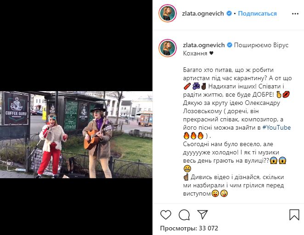
Task: Share post with paper plane icon
Action: tap(203, 214)
